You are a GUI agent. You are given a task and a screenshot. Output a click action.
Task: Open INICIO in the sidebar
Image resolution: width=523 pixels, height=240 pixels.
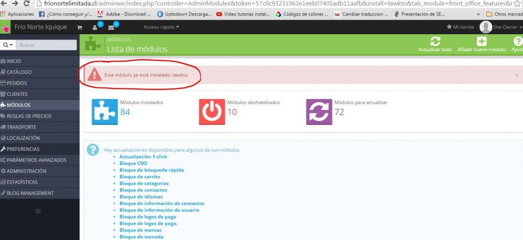[39, 61]
